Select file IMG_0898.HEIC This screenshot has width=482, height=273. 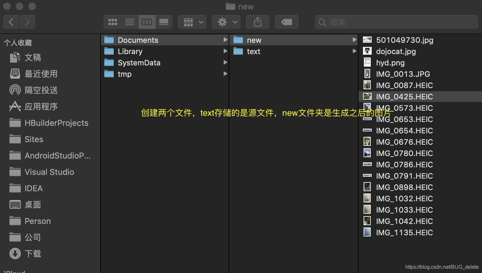[x=420, y=187]
